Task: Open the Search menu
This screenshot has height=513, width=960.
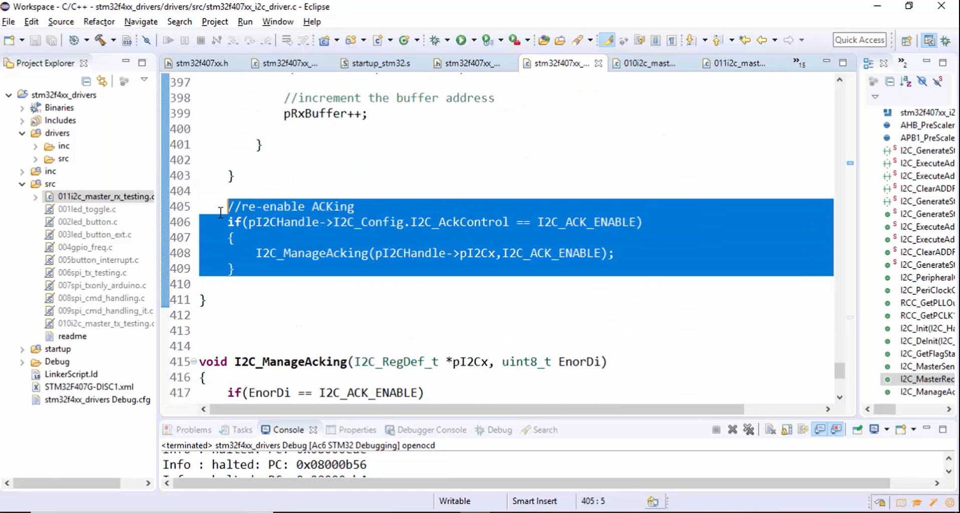Action: click(179, 22)
